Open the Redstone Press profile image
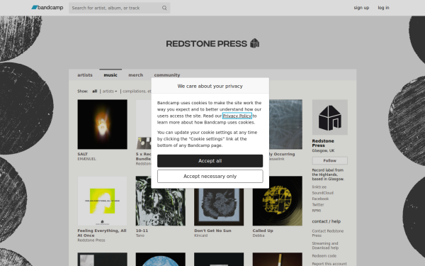 coord(329,117)
